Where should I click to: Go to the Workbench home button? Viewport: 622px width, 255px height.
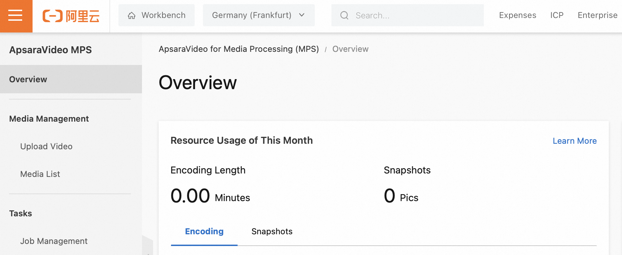point(157,15)
